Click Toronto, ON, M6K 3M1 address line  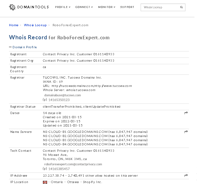(65, 159)
